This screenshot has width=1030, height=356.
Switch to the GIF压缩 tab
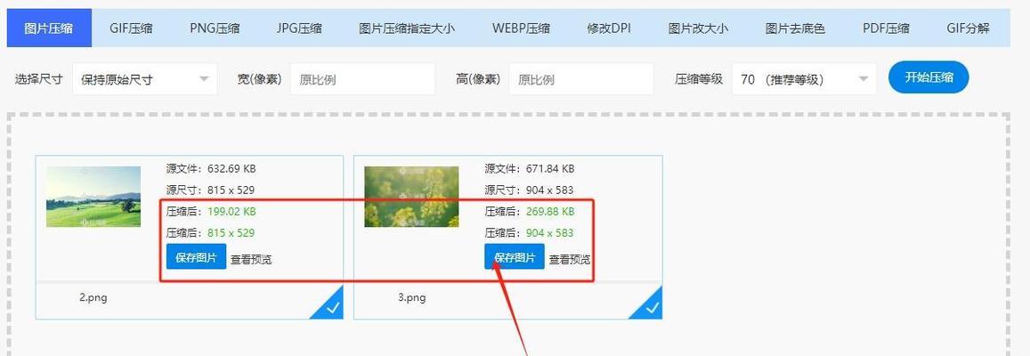click(x=131, y=28)
